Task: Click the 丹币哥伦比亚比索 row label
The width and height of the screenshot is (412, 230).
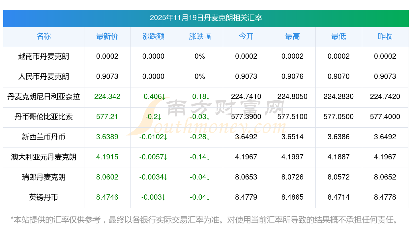Action: (44, 117)
